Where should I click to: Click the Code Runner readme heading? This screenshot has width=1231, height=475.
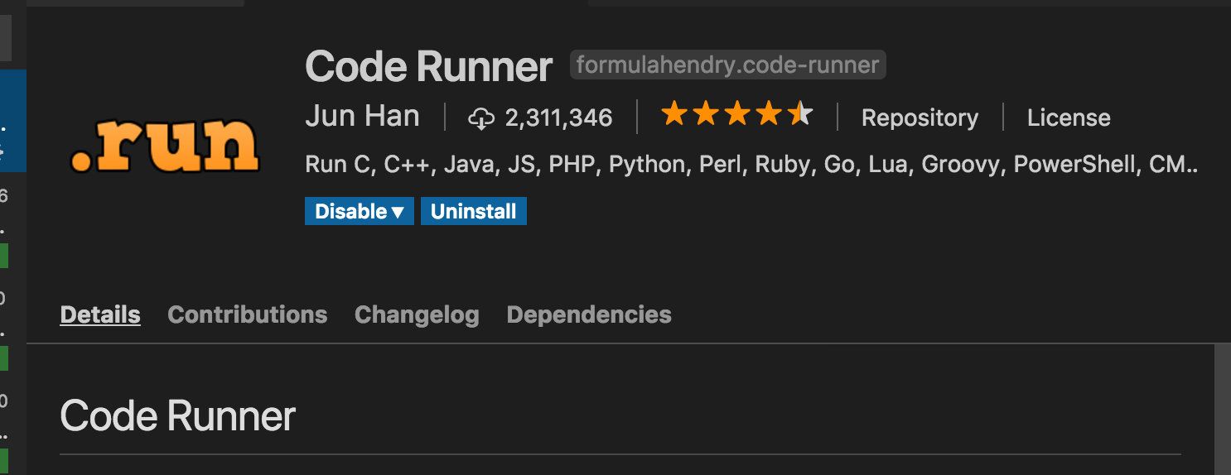[x=177, y=415]
